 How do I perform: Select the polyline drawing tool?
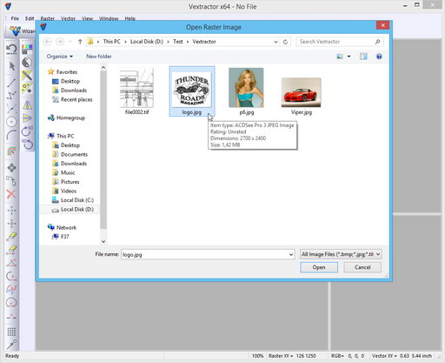[11, 96]
